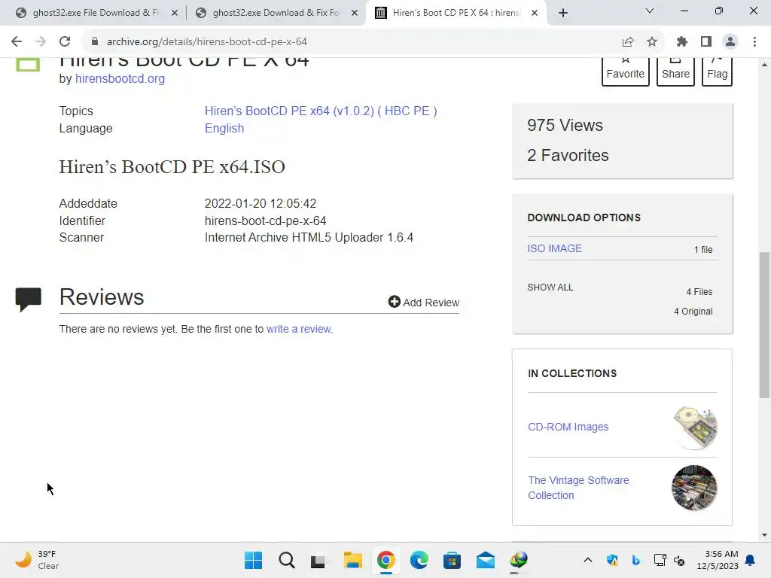Open the Chrome profile avatar

pos(730,42)
